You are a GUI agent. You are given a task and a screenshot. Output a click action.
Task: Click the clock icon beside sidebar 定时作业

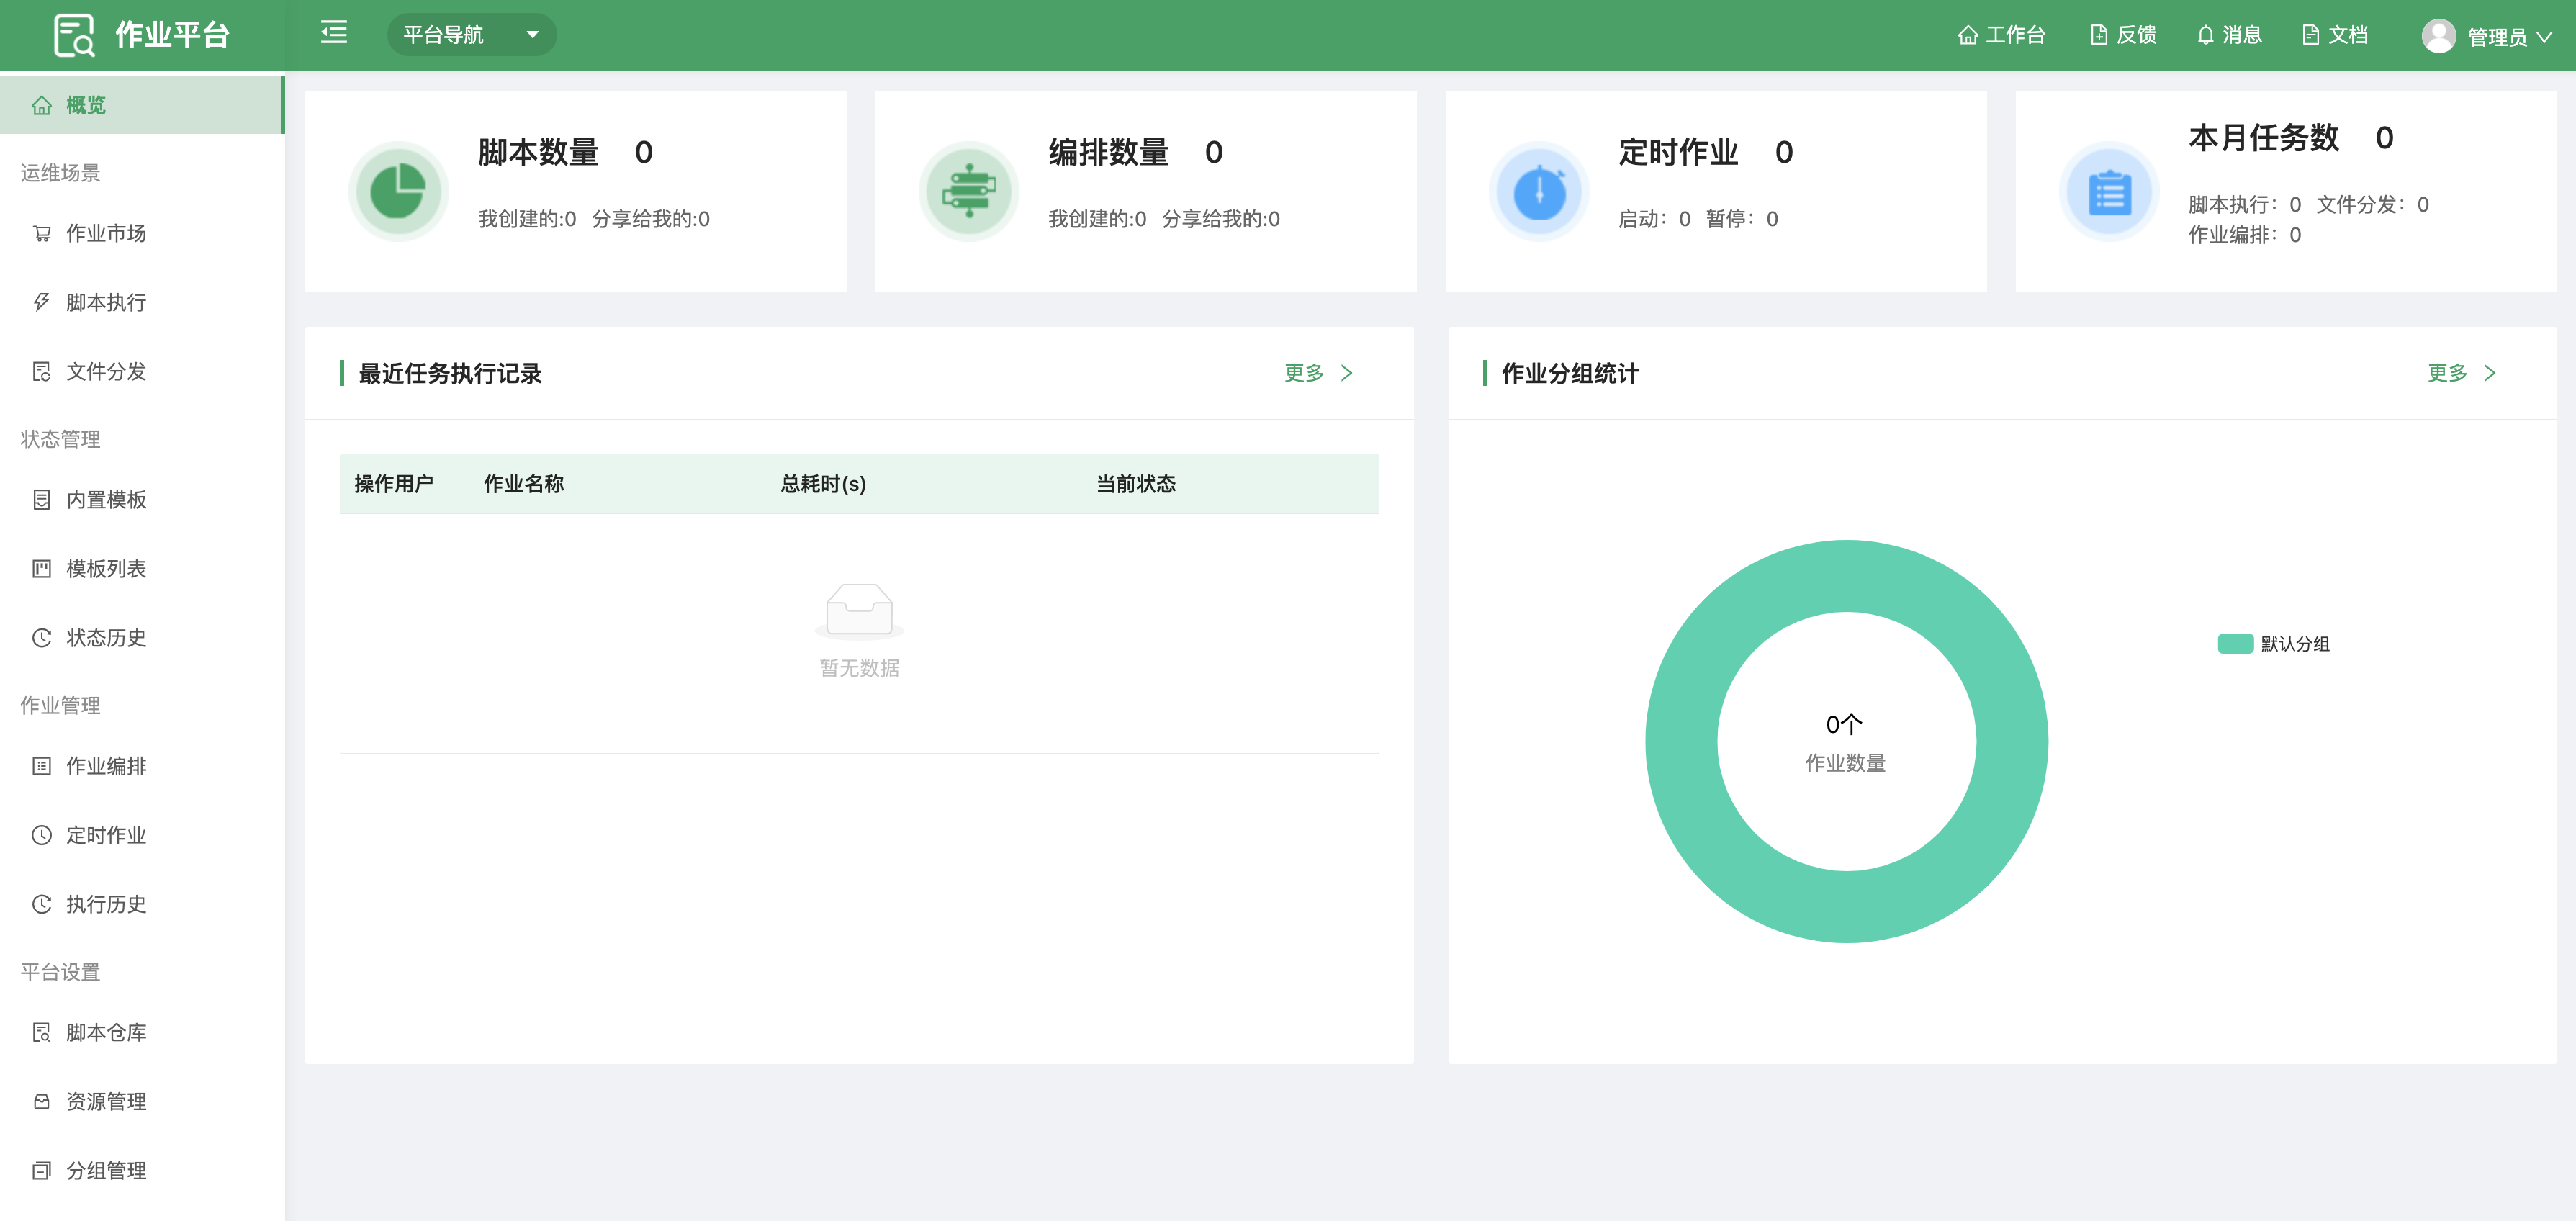[41, 834]
